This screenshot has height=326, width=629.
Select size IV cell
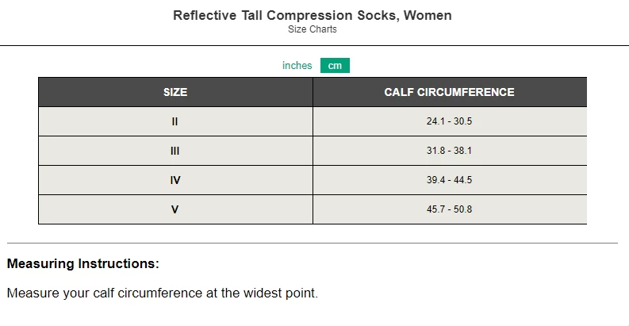coord(175,180)
